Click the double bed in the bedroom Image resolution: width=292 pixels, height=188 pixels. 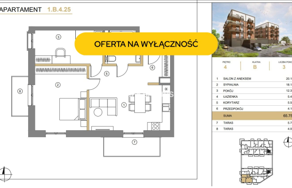point(73,109)
